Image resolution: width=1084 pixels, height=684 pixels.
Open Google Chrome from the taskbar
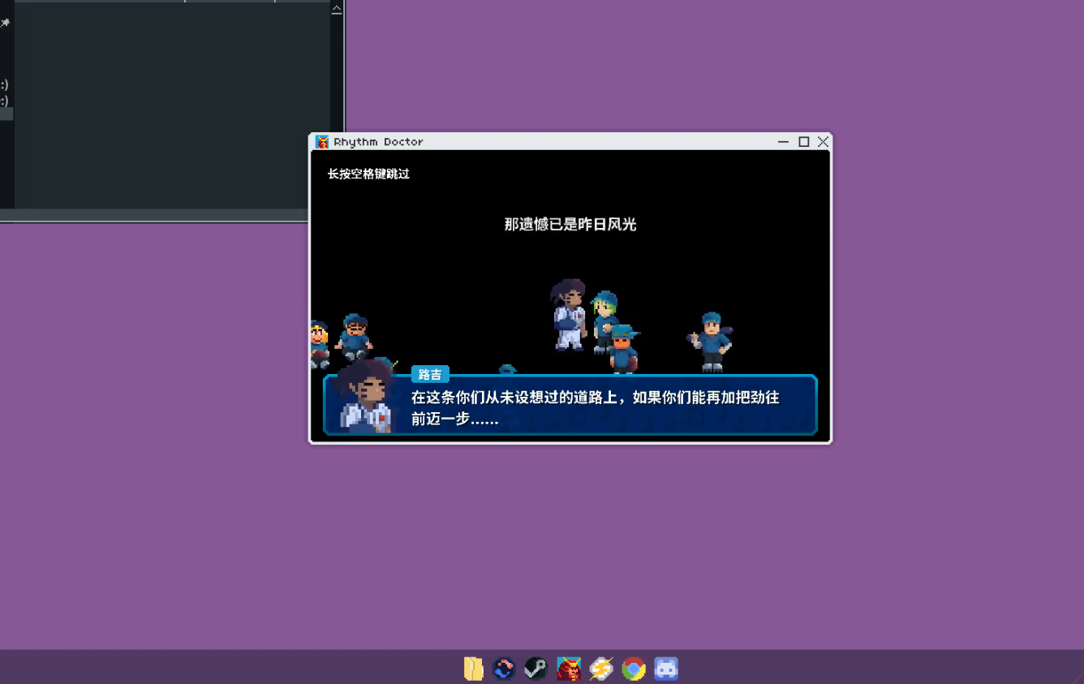coord(634,669)
